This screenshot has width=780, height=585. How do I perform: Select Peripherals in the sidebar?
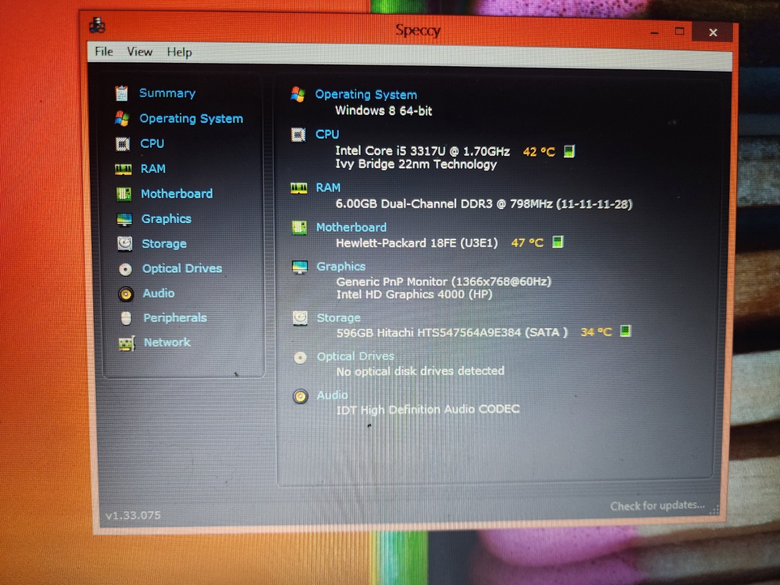pyautogui.click(x=175, y=318)
